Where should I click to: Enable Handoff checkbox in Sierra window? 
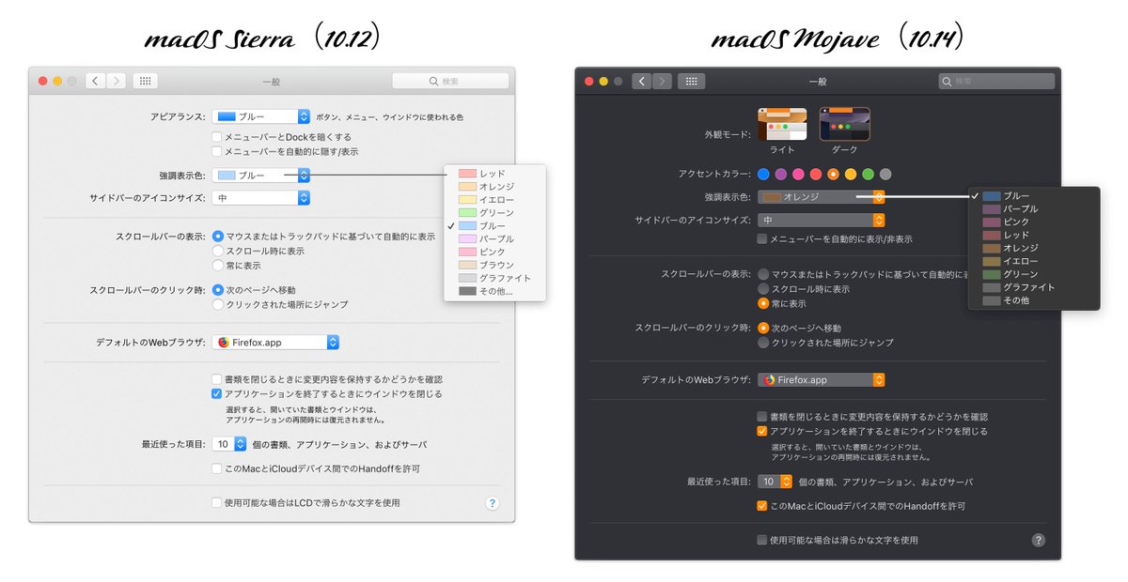click(216, 467)
